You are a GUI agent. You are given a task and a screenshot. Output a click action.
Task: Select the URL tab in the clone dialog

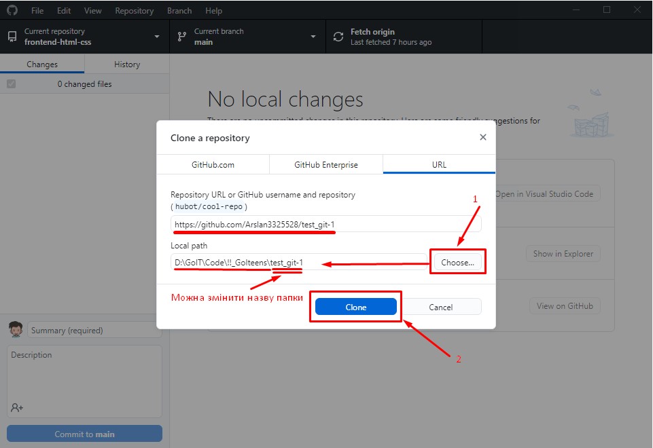point(439,165)
